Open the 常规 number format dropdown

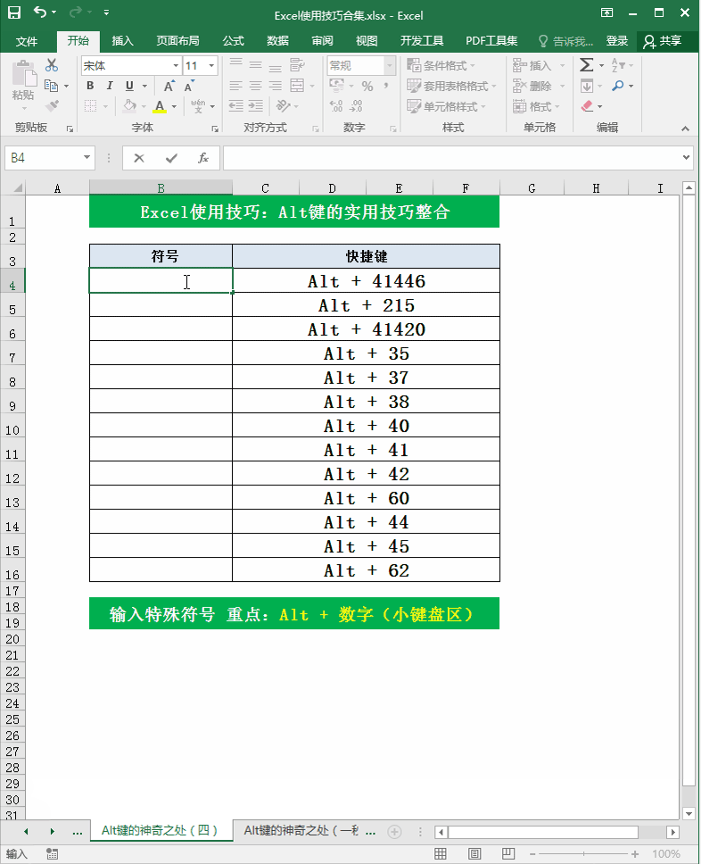390,65
